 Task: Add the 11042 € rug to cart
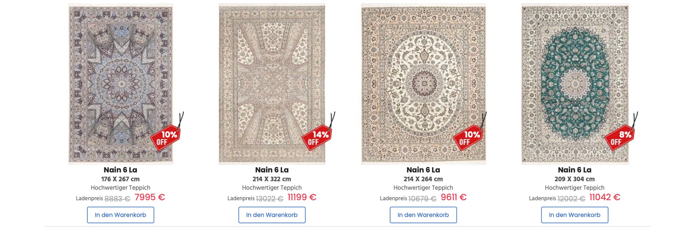click(x=575, y=215)
